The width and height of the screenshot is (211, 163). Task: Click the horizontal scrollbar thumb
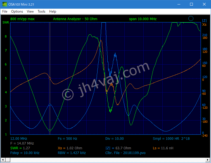click(8, 160)
